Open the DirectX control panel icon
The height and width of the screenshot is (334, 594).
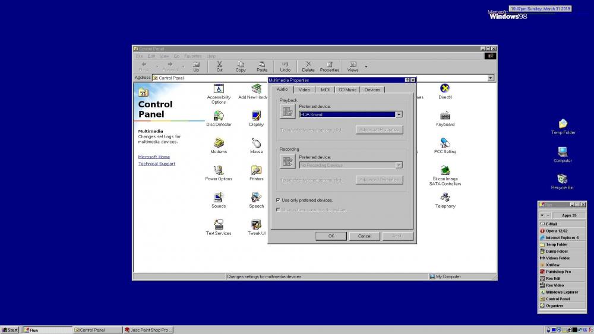pyautogui.click(x=445, y=89)
